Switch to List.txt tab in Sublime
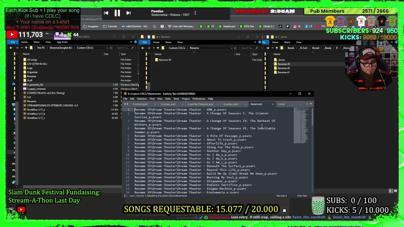This screenshot has height=227, width=404. (281, 104)
